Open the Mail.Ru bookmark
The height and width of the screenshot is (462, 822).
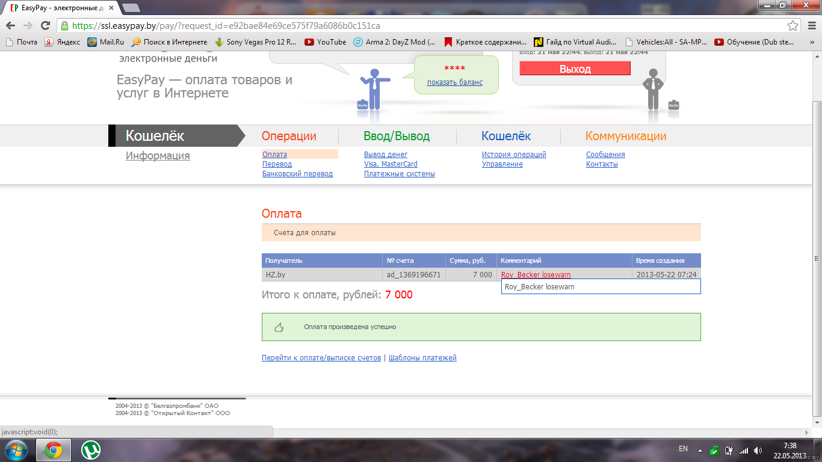(105, 42)
